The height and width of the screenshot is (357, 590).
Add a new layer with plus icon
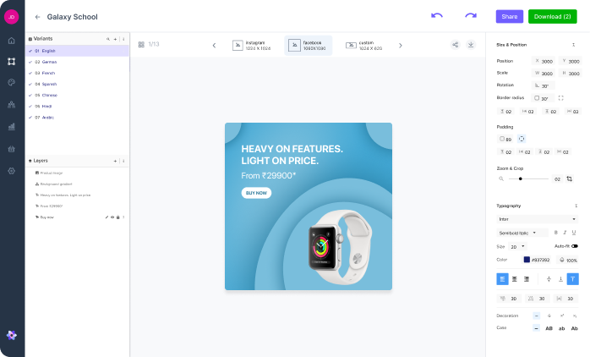click(115, 161)
